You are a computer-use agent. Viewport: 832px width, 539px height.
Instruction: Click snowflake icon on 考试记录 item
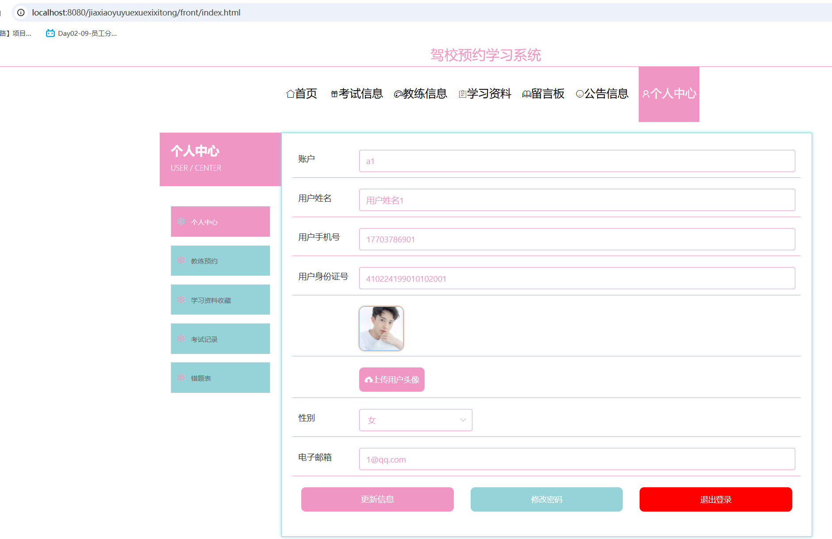[x=181, y=339]
